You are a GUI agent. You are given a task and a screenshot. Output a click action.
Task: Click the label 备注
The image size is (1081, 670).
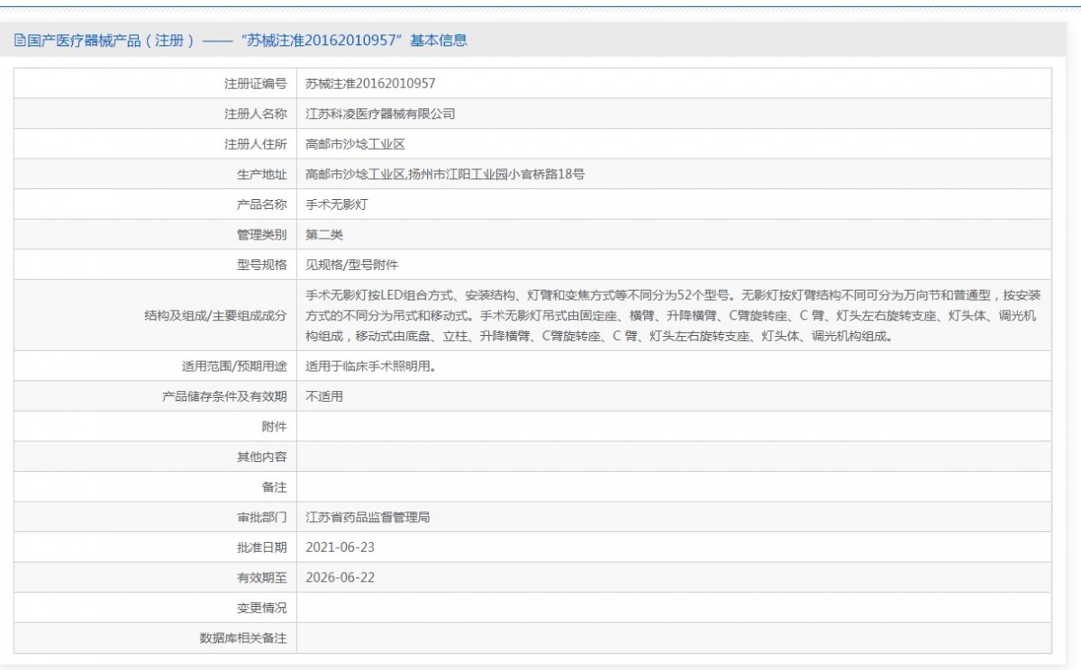pyautogui.click(x=274, y=487)
